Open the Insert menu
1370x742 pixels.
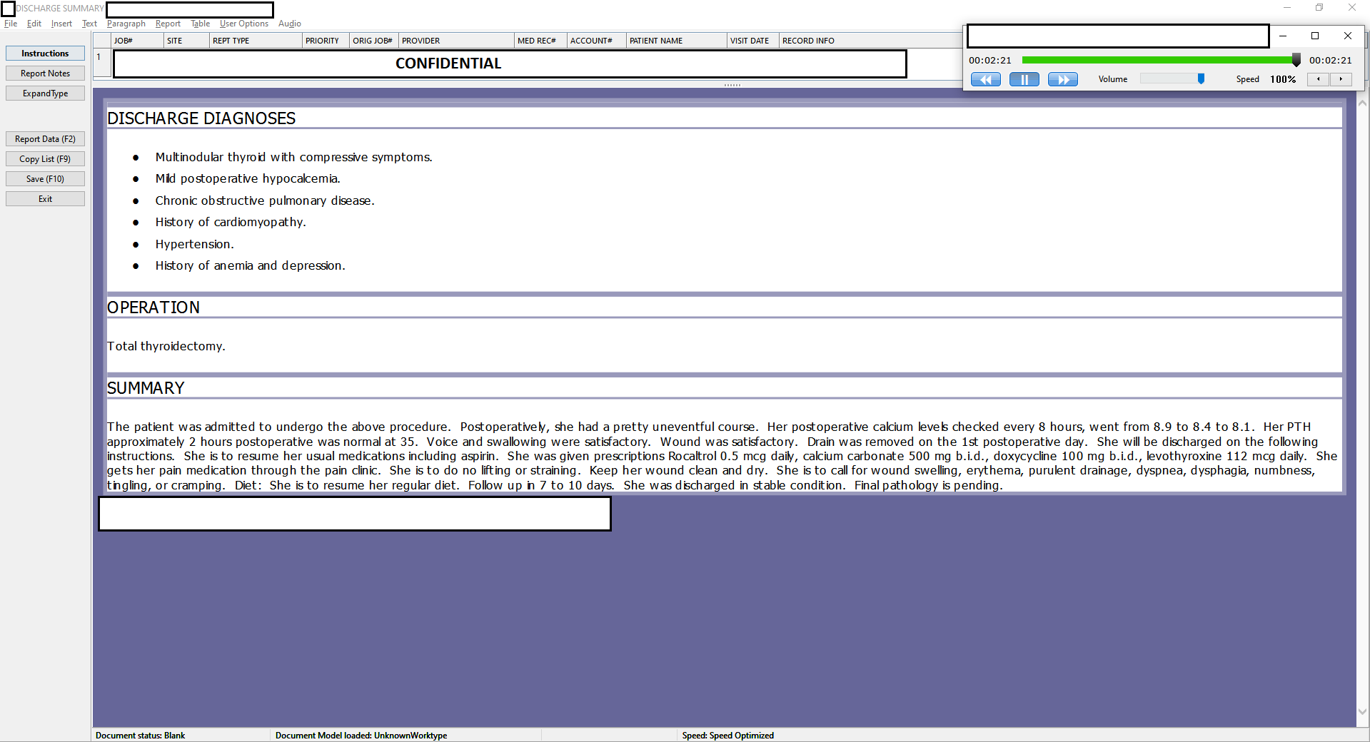click(x=61, y=24)
